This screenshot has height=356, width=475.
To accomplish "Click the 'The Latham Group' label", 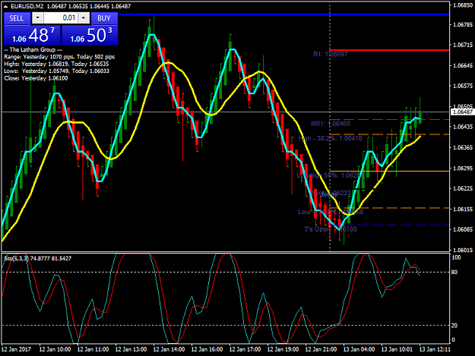I will (33, 49).
